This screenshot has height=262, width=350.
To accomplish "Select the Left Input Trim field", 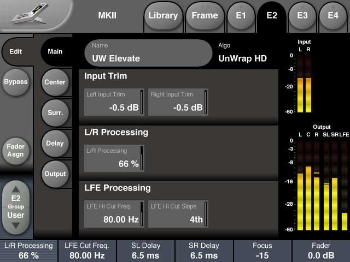I will click(x=114, y=102).
